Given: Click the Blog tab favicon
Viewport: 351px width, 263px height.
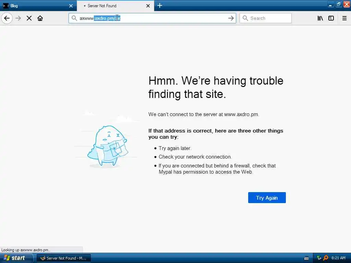Looking at the screenshot, I should [5, 5].
